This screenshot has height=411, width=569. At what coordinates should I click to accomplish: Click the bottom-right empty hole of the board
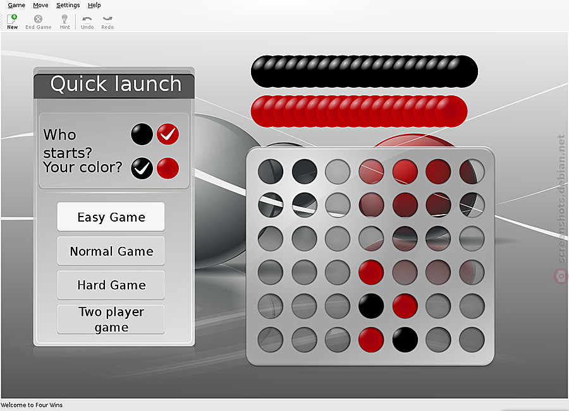472,340
